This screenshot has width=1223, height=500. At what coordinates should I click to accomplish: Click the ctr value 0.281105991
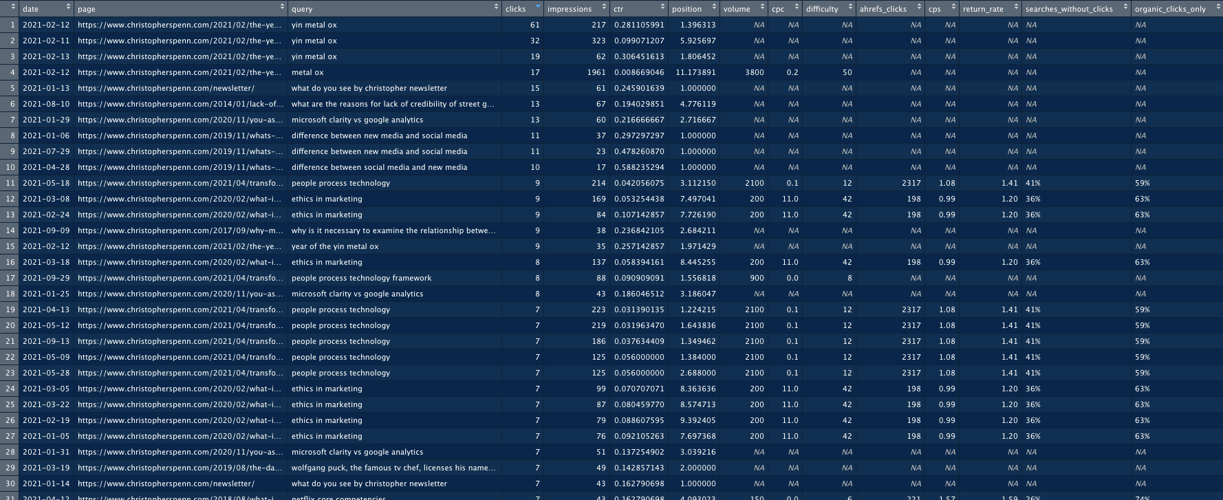[x=639, y=25]
